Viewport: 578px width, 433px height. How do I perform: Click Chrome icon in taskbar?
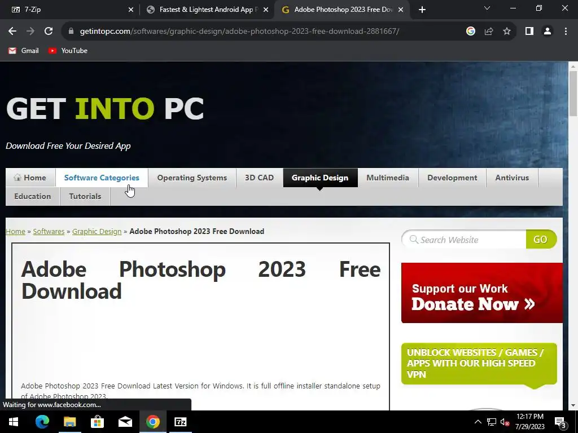pyautogui.click(x=152, y=422)
